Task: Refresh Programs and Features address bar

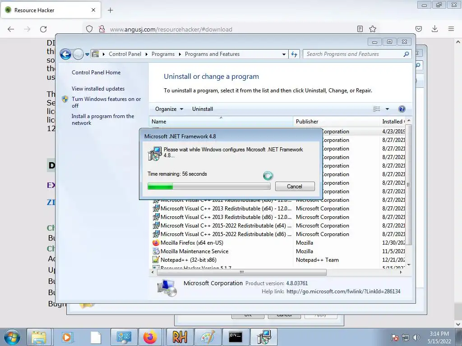Action: (294, 54)
